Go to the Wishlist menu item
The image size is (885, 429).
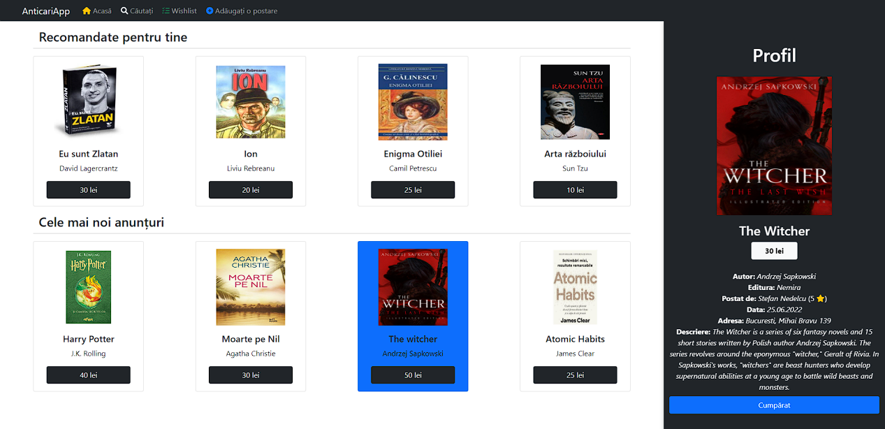[180, 11]
